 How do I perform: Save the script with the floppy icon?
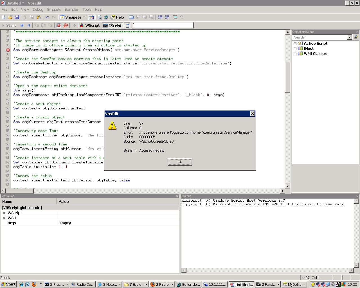[x=17, y=17]
